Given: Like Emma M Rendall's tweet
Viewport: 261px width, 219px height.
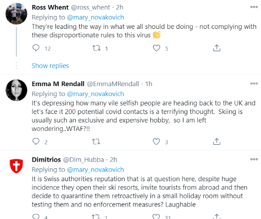Looking at the screenshot, I should coord(156,142).
